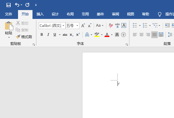This screenshot has width=174, height=118.
Task: Open the 文件 menu
Action: click(x=9, y=14)
